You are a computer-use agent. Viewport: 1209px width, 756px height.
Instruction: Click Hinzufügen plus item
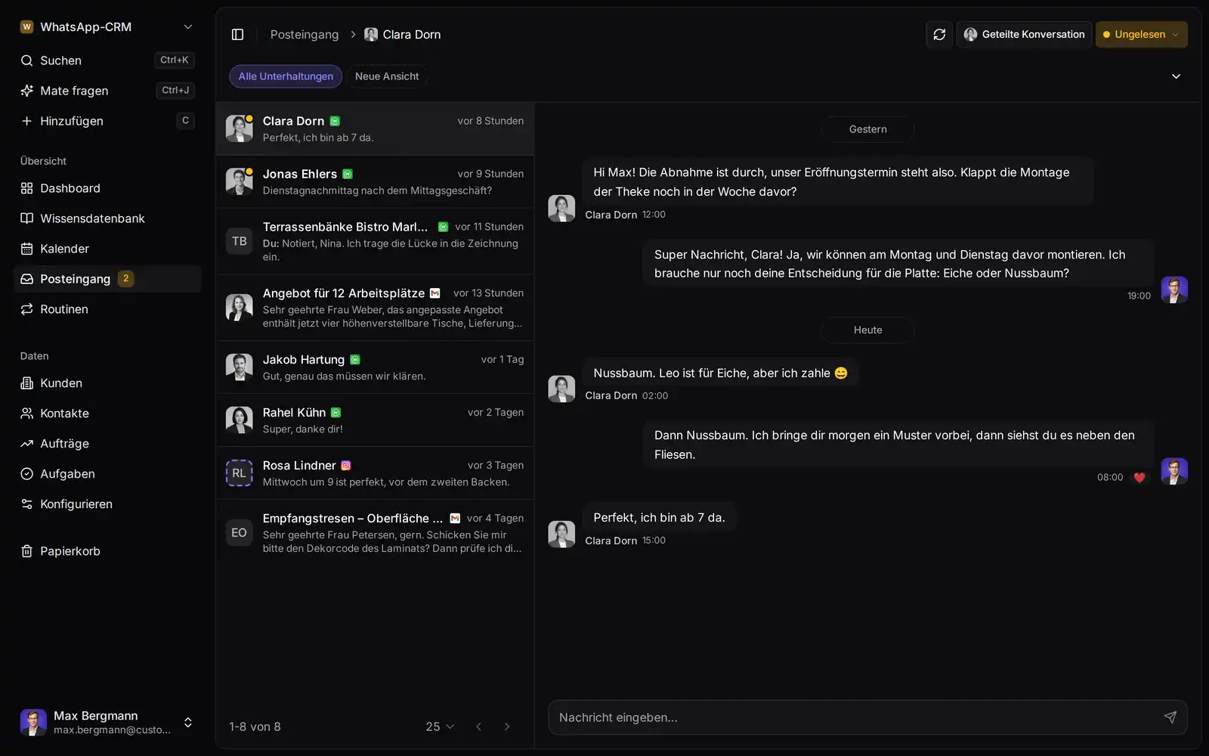[x=107, y=121]
